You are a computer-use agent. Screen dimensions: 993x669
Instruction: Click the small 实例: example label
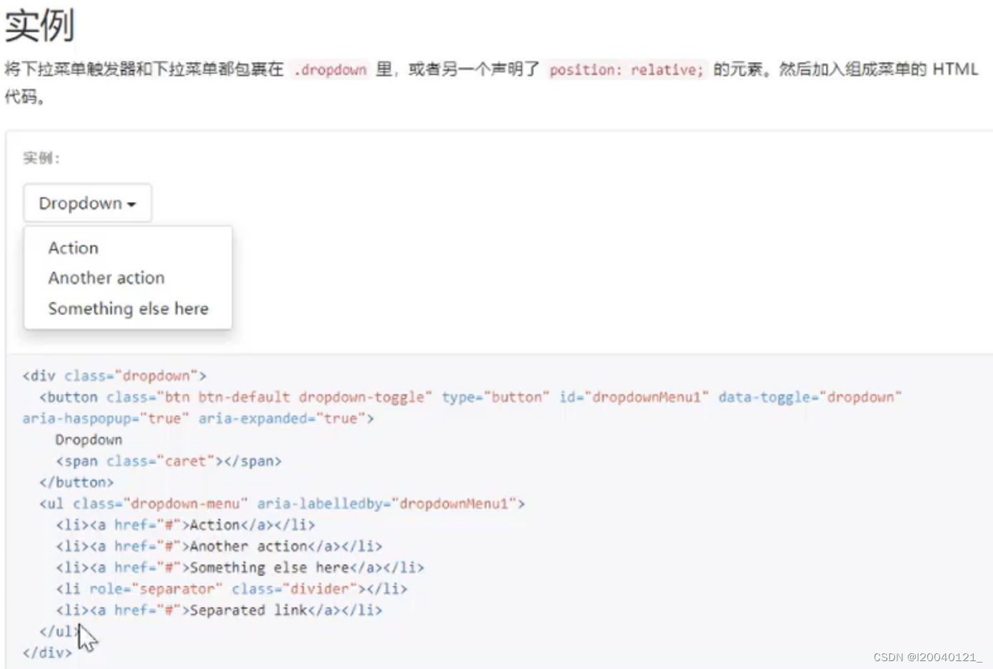click(x=41, y=158)
